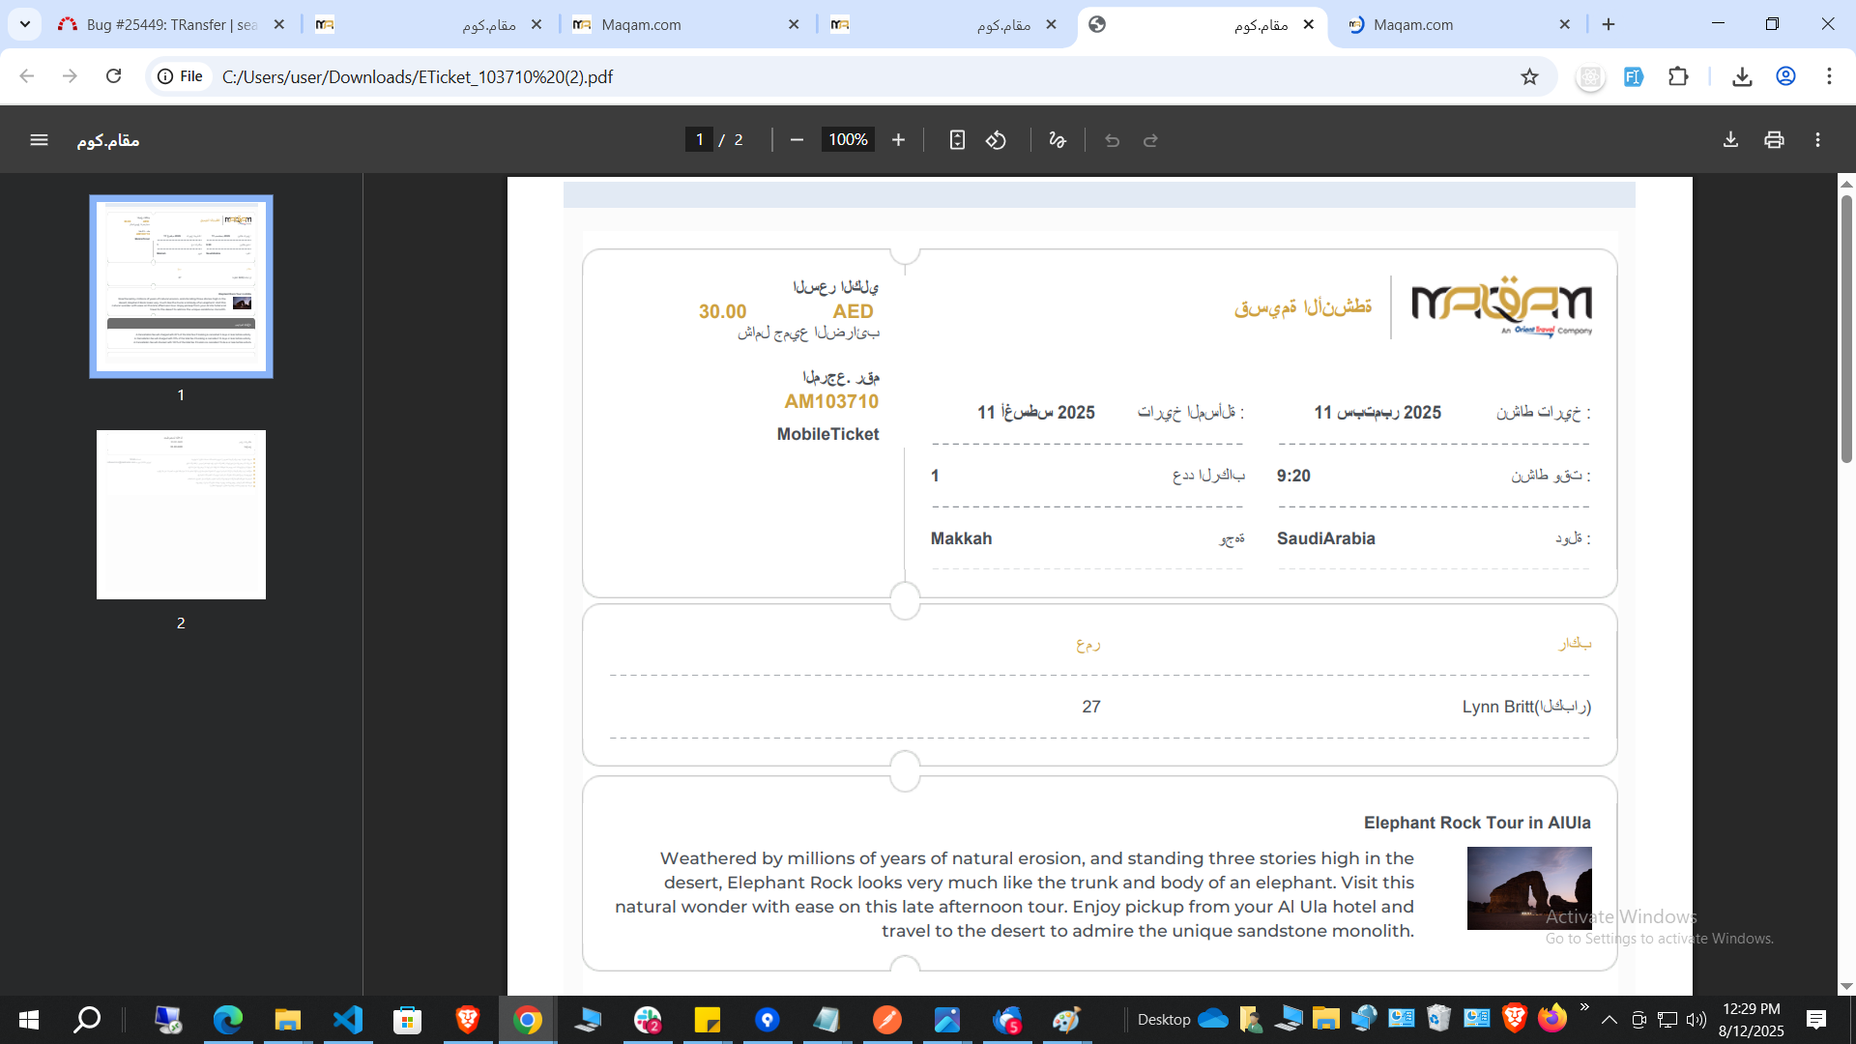Click the fit to page icon
Screen dimensions: 1856x1044
coord(957,140)
